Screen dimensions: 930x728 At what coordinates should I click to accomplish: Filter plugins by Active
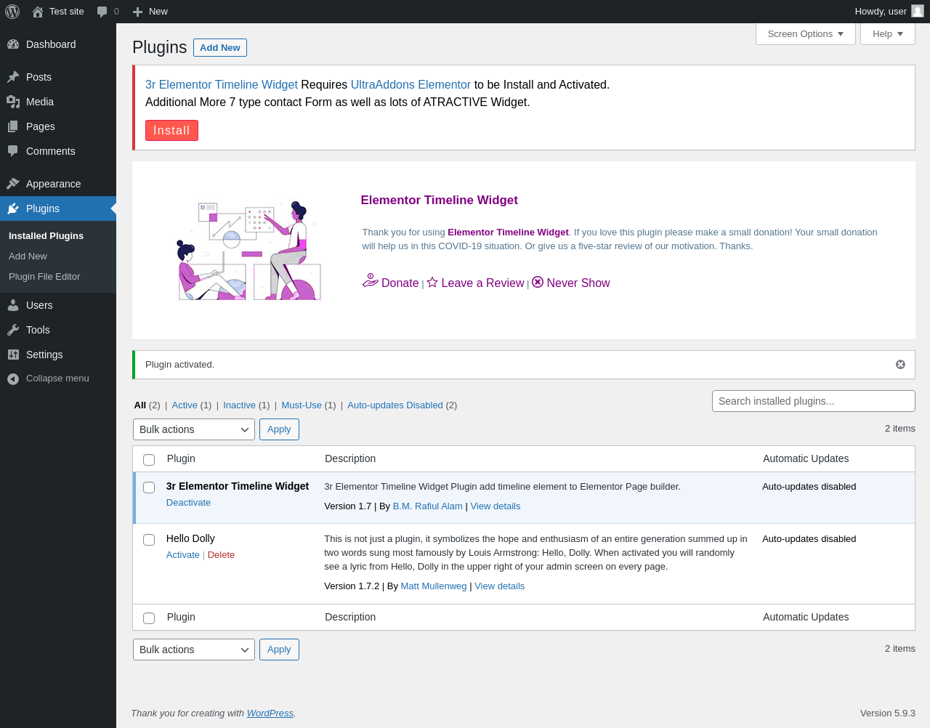click(185, 405)
